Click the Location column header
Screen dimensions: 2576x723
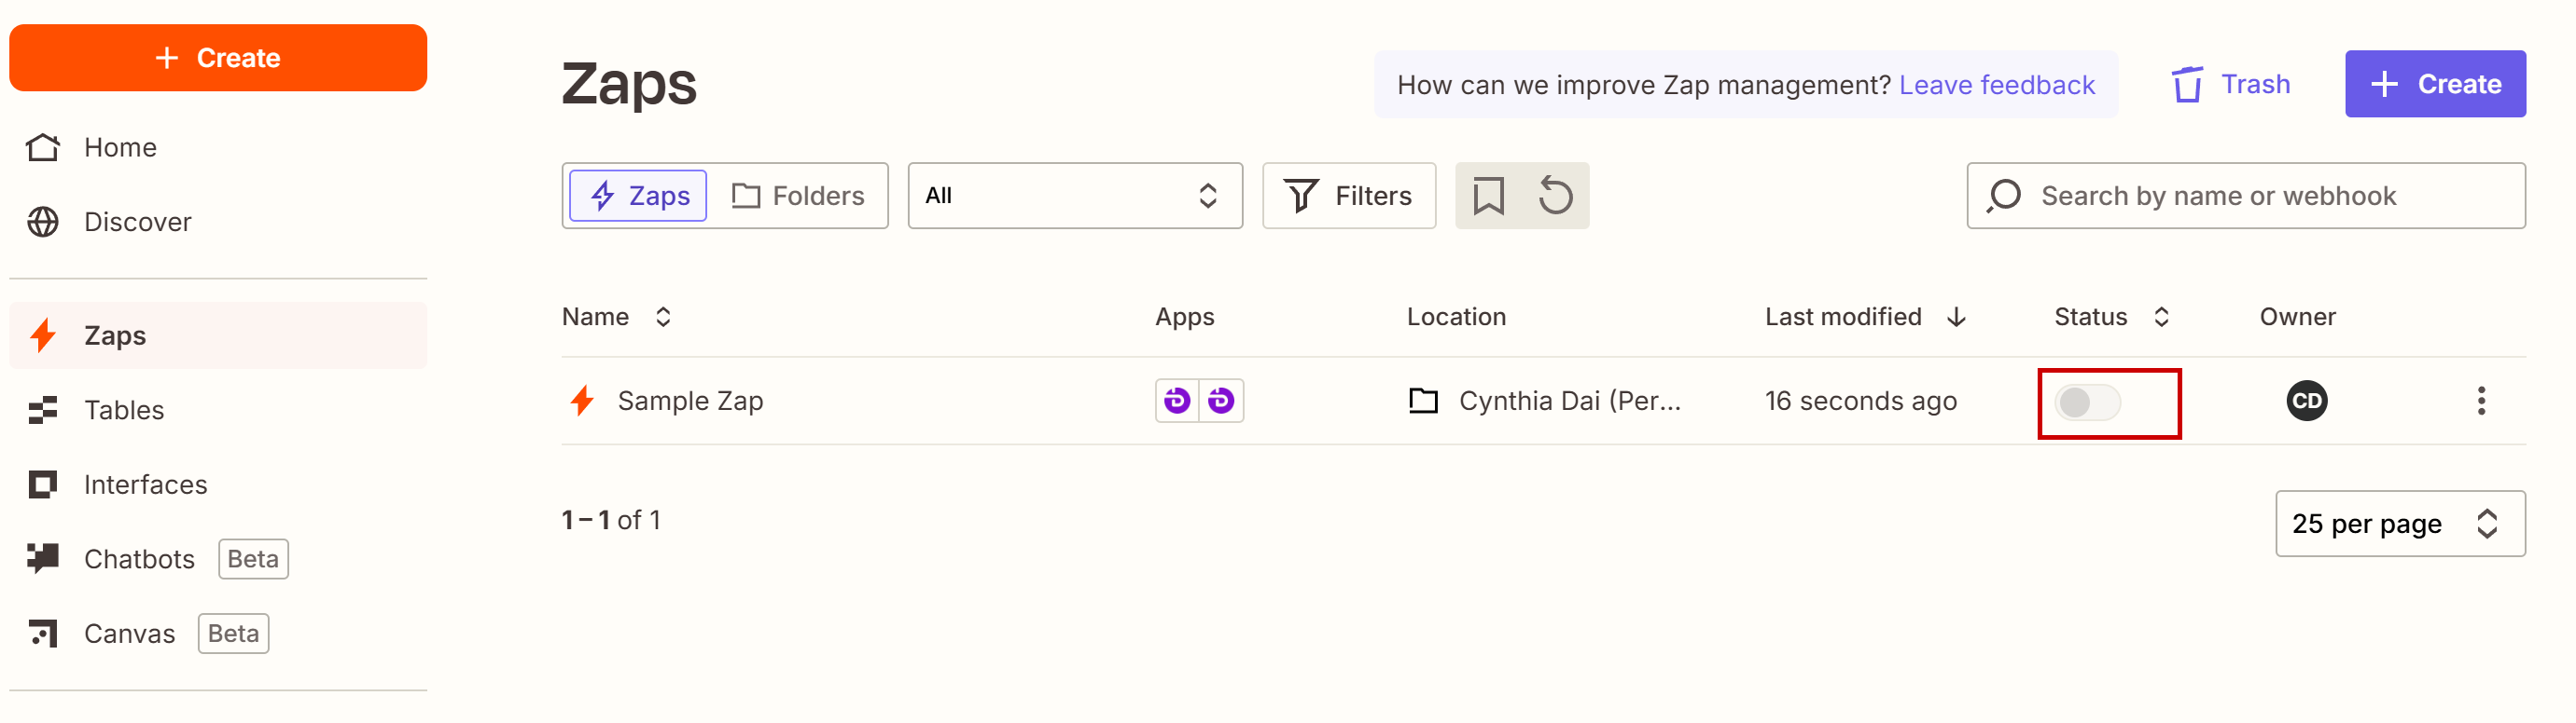pos(1456,317)
